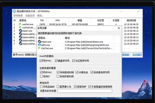Click the Steam icon in row 6
Image resolution: width=155 pixels, height=103 pixels.
pyautogui.click(x=21, y=40)
